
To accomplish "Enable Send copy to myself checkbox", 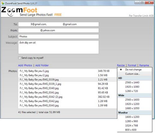I will click(x=19, y=58).
